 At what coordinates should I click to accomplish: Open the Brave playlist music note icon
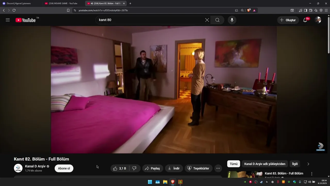coord(300,10)
